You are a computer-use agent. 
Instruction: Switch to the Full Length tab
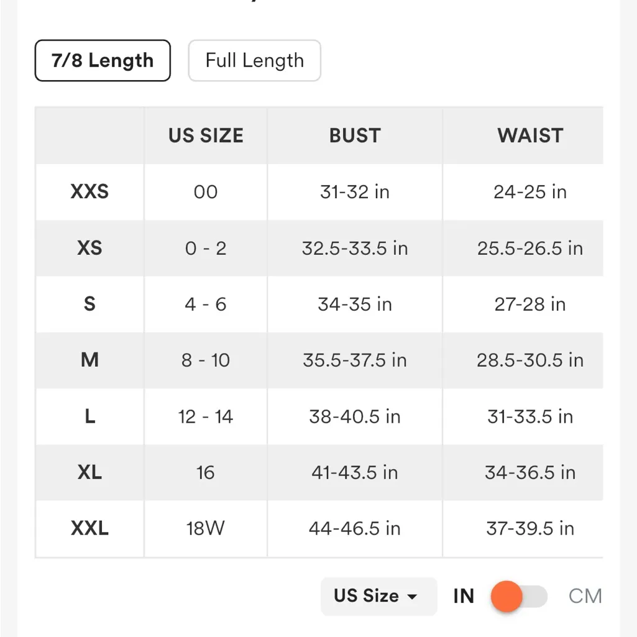pyautogui.click(x=254, y=60)
